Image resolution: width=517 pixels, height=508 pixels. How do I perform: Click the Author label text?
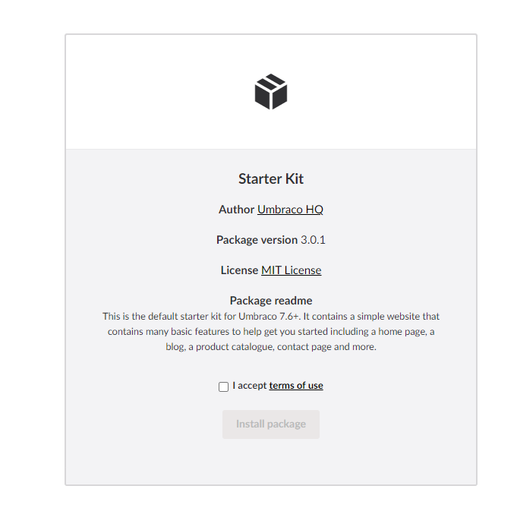click(x=236, y=210)
